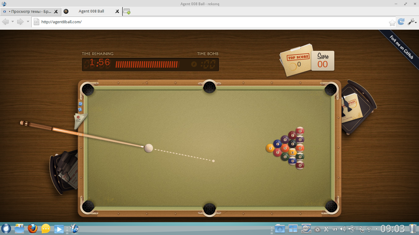
Task: Click the striped number 12 ball
Action: 300,140
